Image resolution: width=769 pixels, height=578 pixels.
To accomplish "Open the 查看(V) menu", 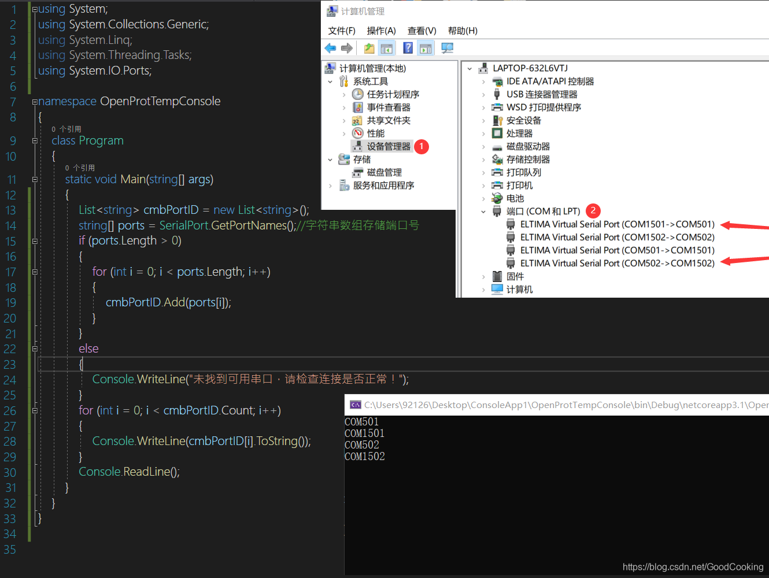I will [422, 31].
